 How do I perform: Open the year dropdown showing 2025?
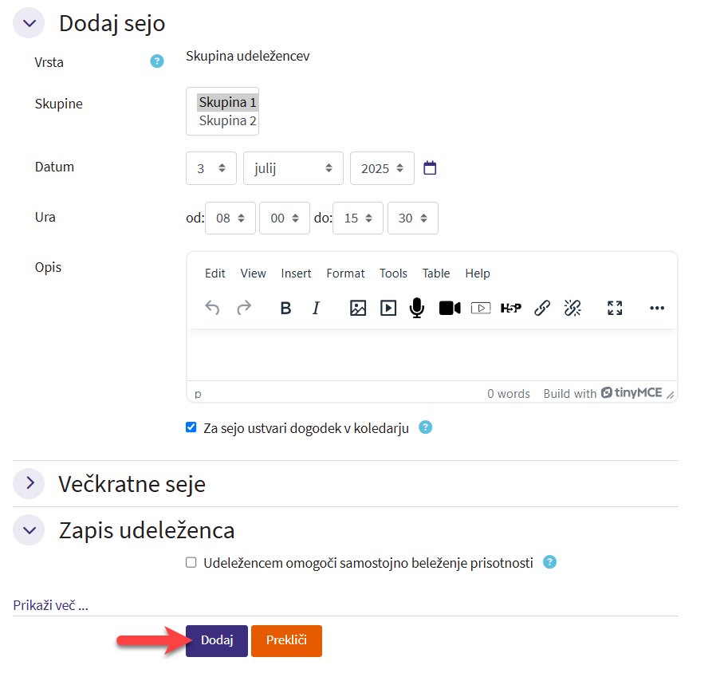382,168
